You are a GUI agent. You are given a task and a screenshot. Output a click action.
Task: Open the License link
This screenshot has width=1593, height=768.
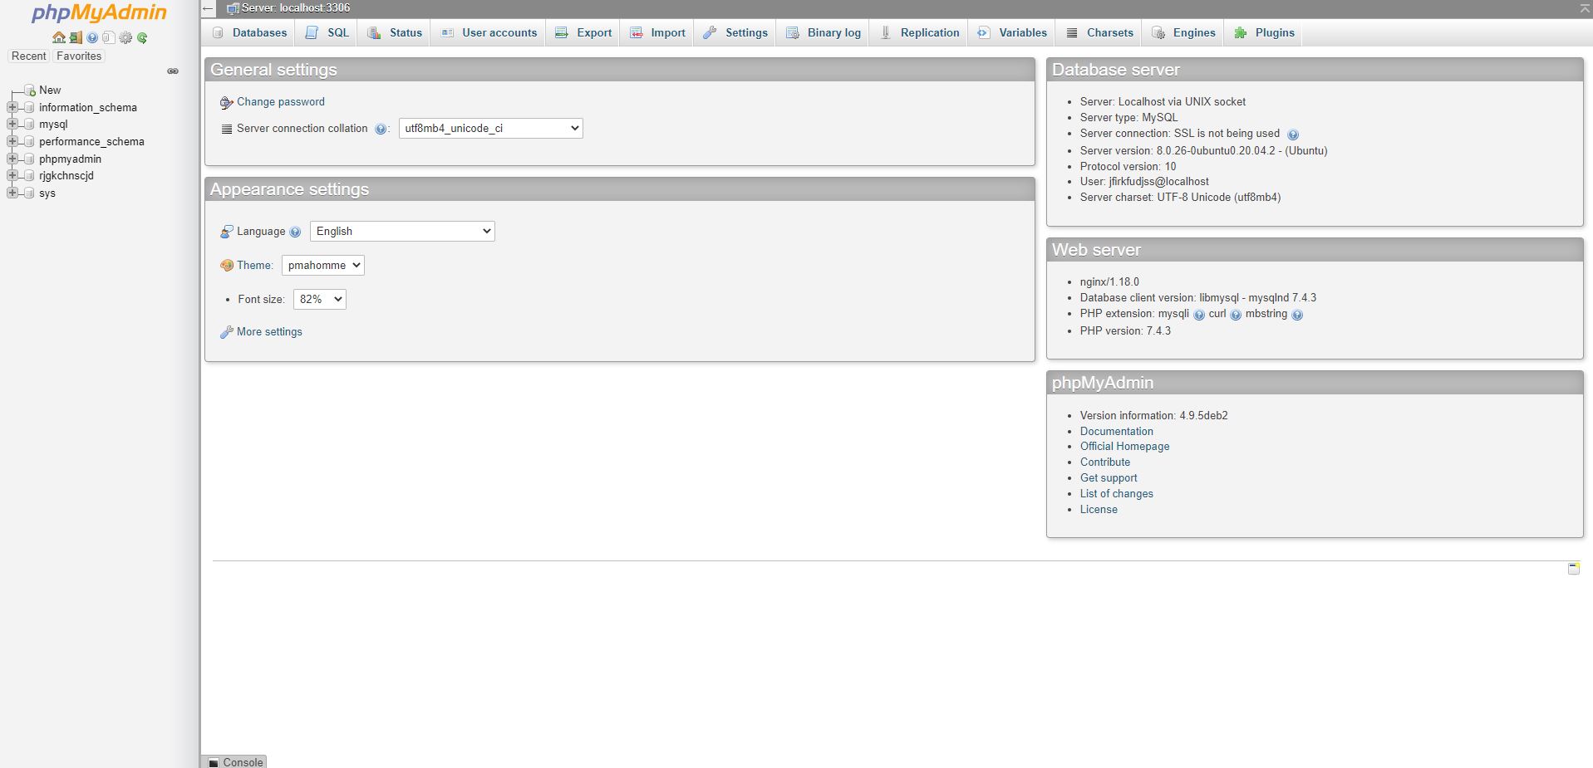(x=1099, y=509)
